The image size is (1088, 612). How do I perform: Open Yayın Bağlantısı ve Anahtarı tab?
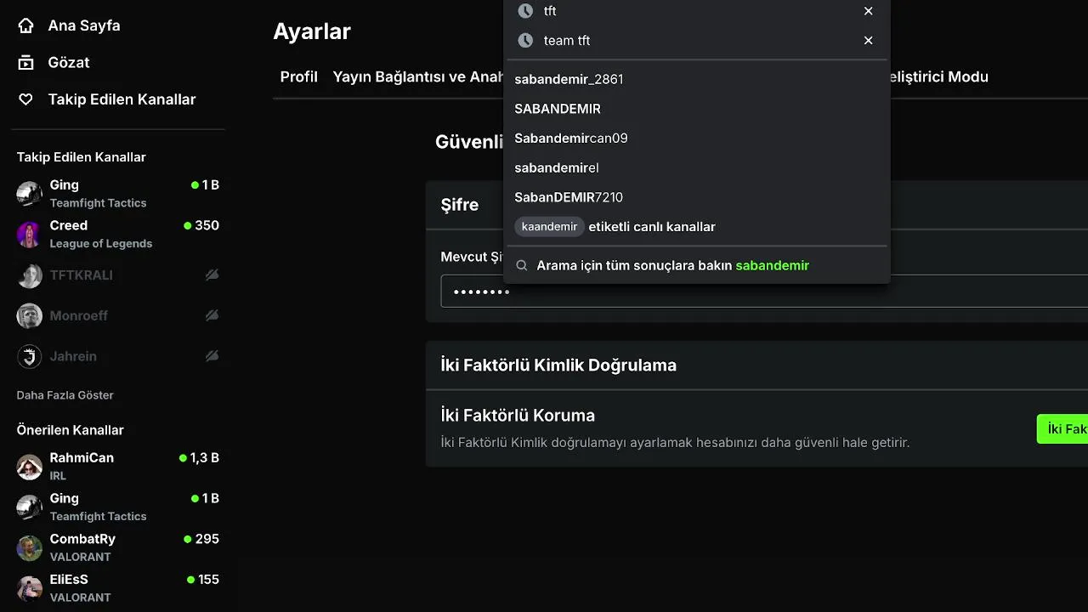(419, 76)
